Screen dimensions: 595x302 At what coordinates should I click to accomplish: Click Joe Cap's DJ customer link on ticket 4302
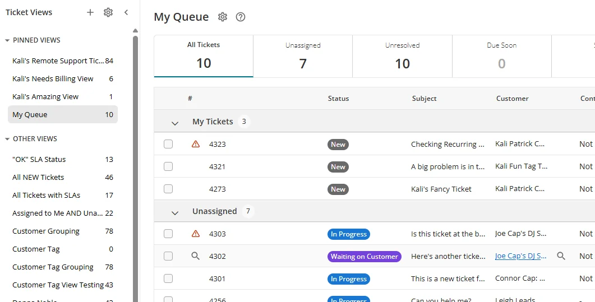(520, 255)
